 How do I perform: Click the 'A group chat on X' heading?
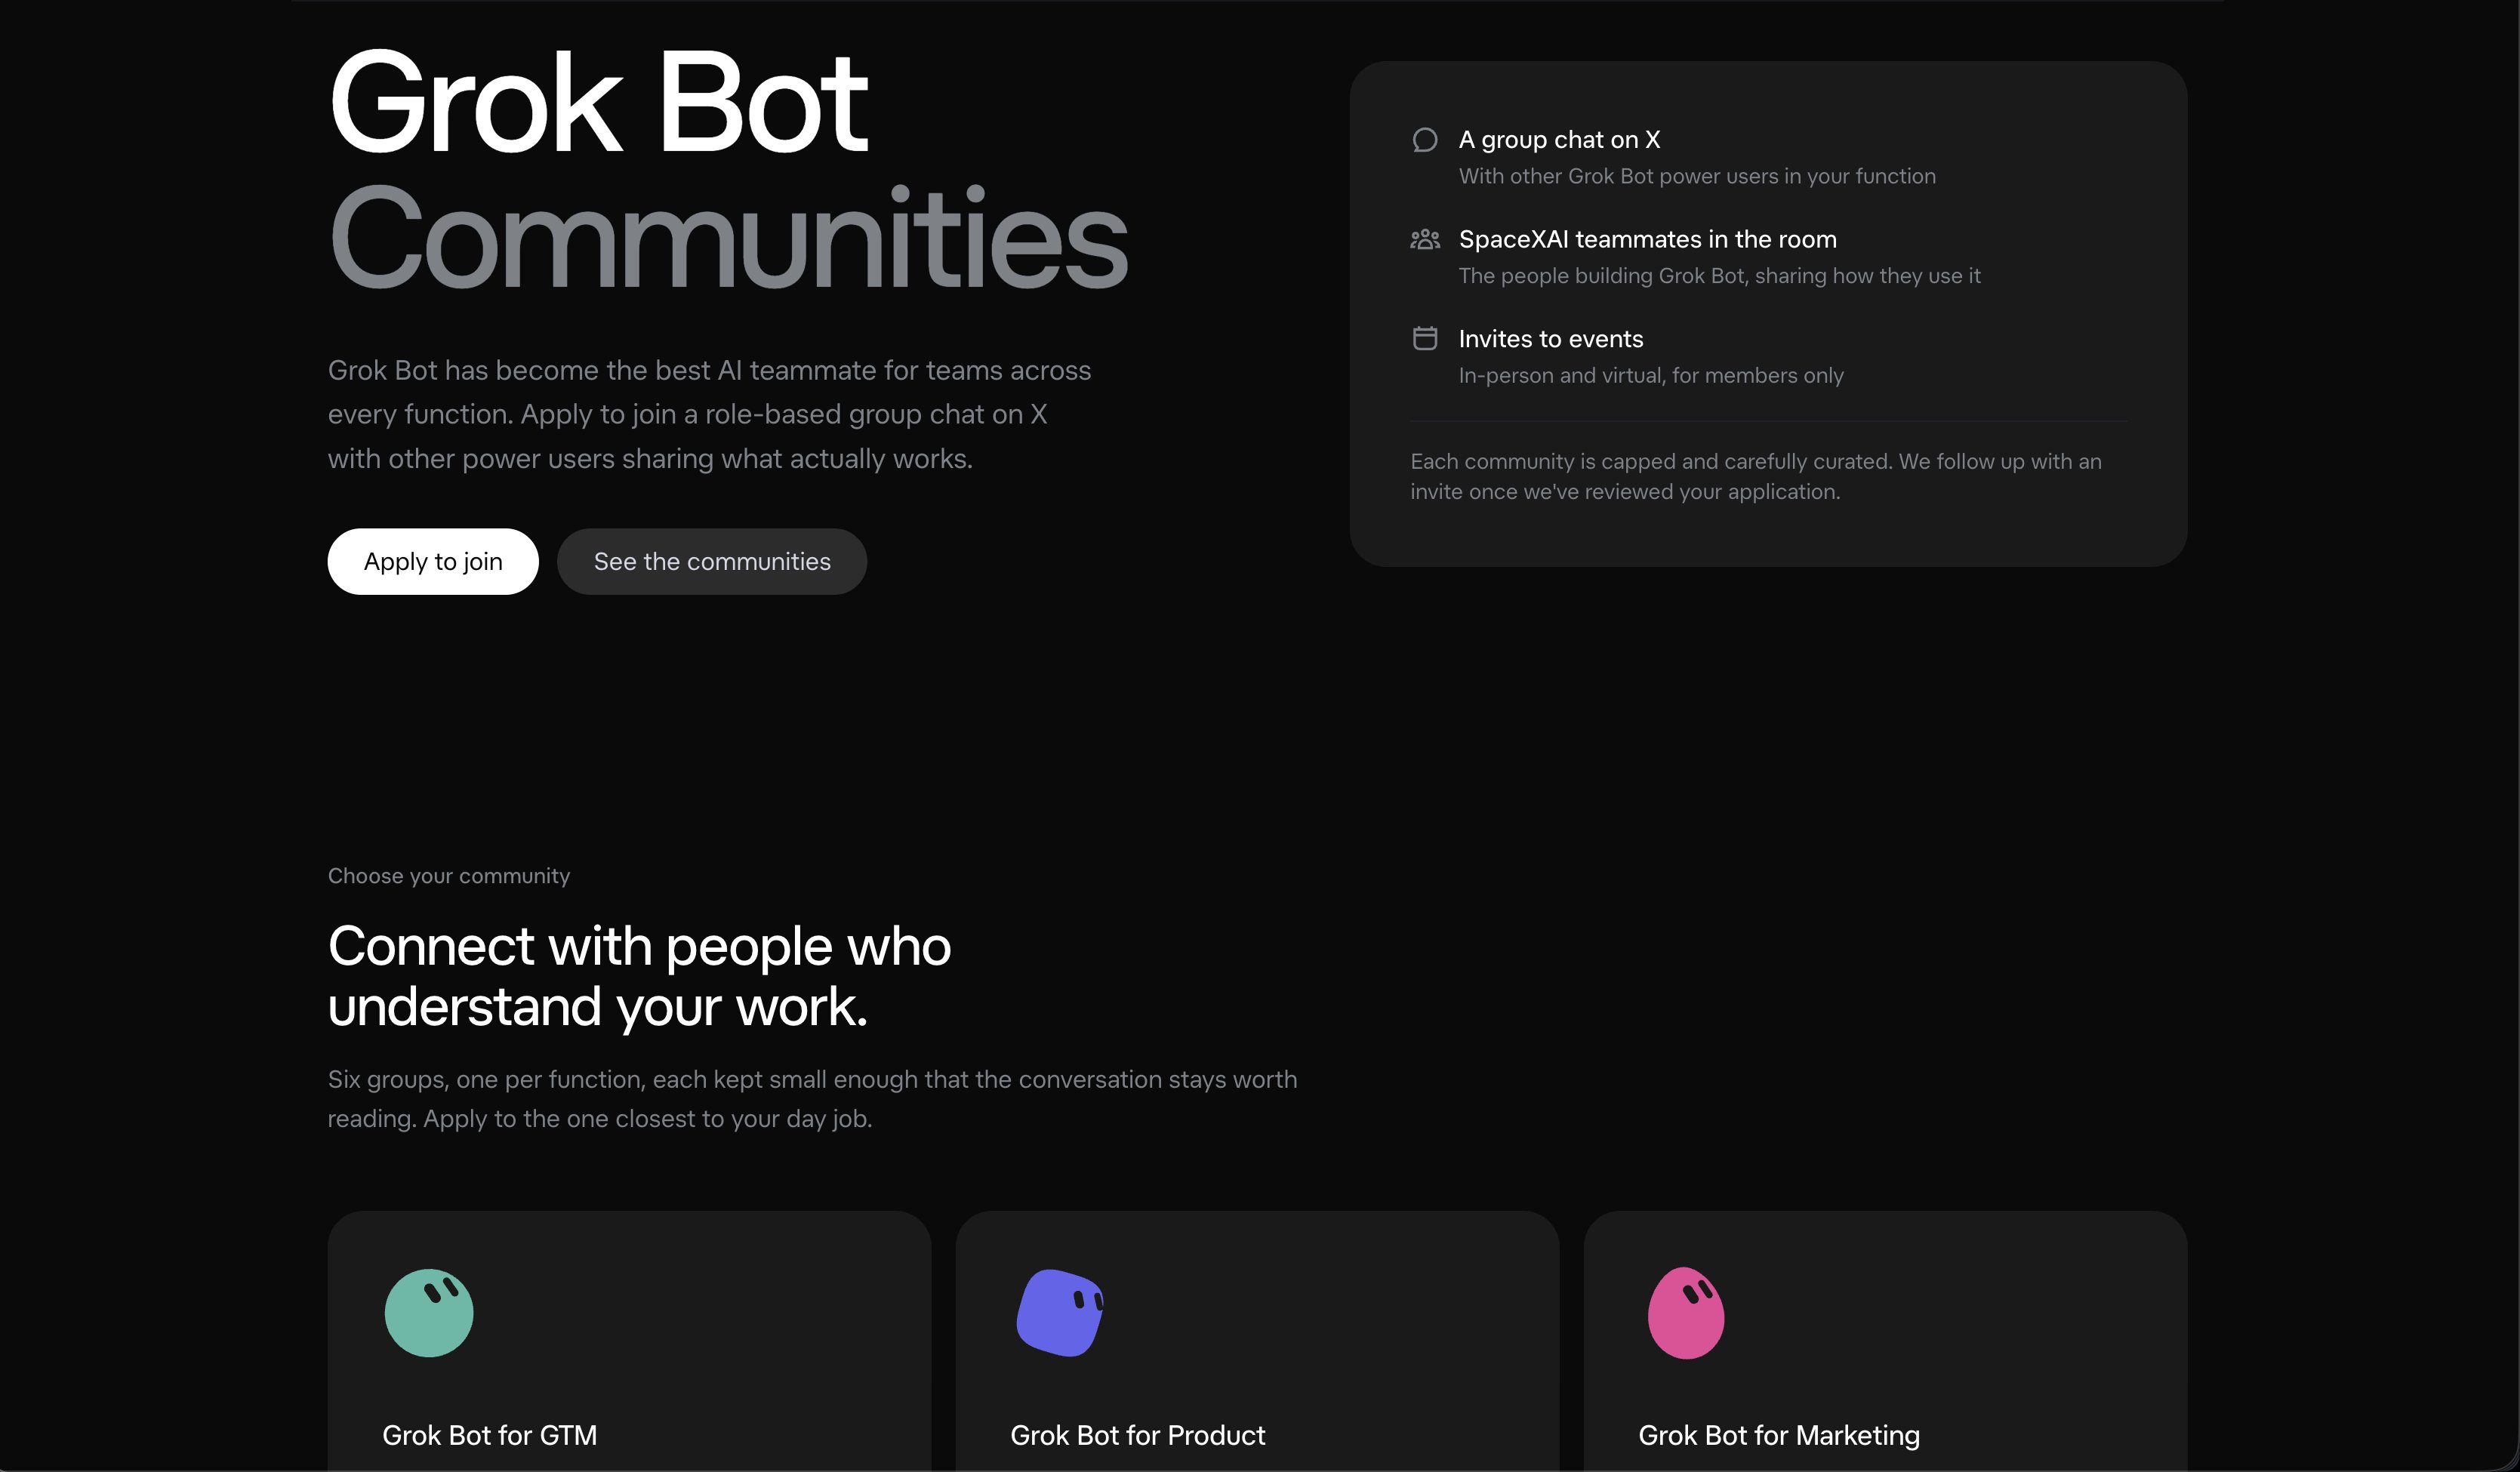1559,140
